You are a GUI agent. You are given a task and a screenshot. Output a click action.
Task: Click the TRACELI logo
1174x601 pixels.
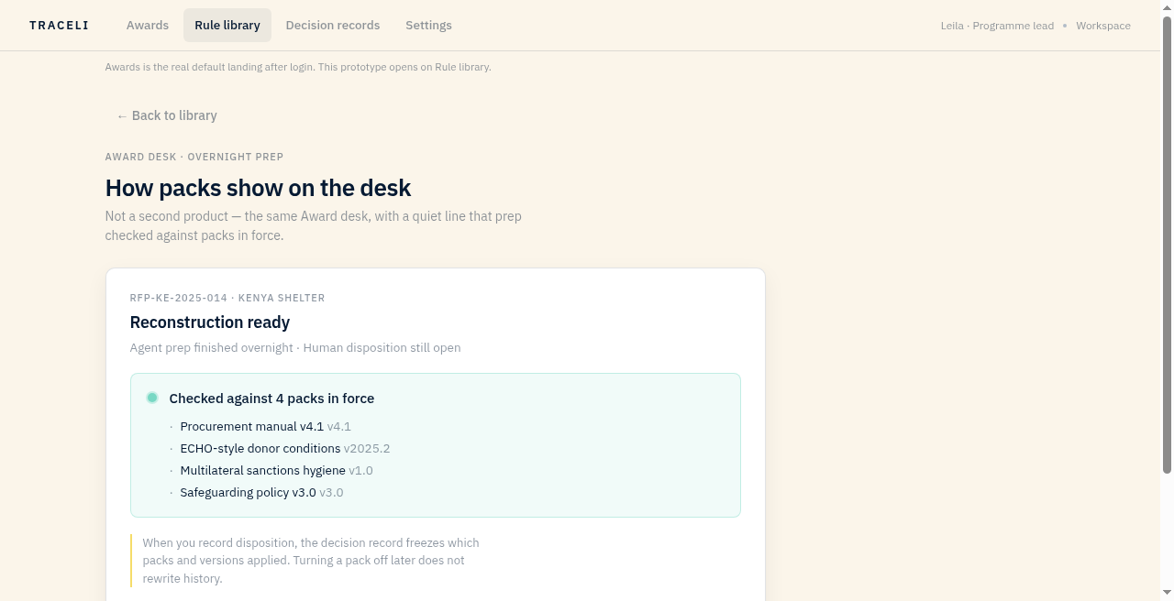point(59,26)
